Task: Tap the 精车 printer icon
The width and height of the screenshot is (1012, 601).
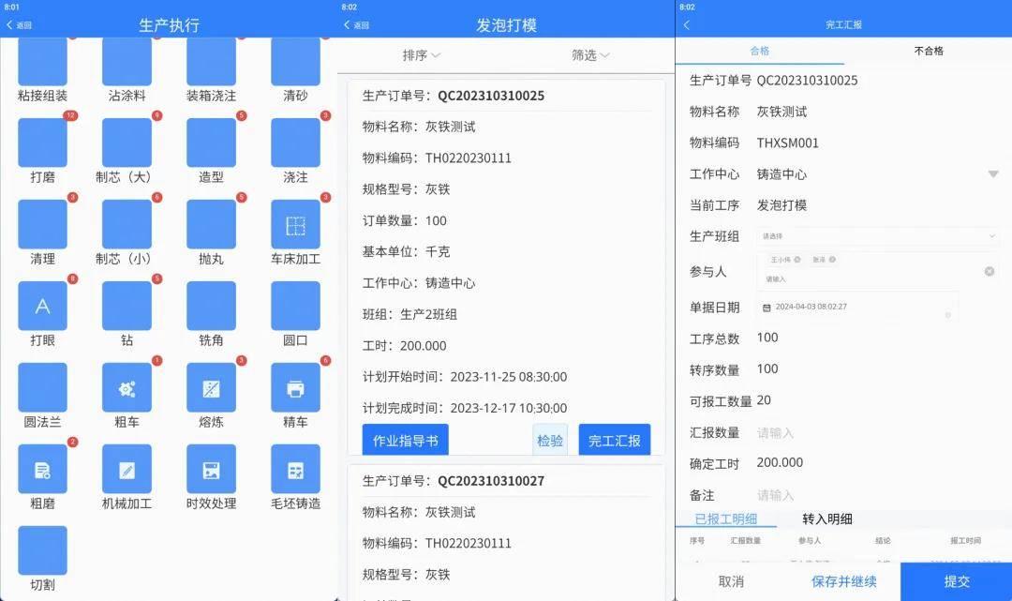Action: coord(295,388)
